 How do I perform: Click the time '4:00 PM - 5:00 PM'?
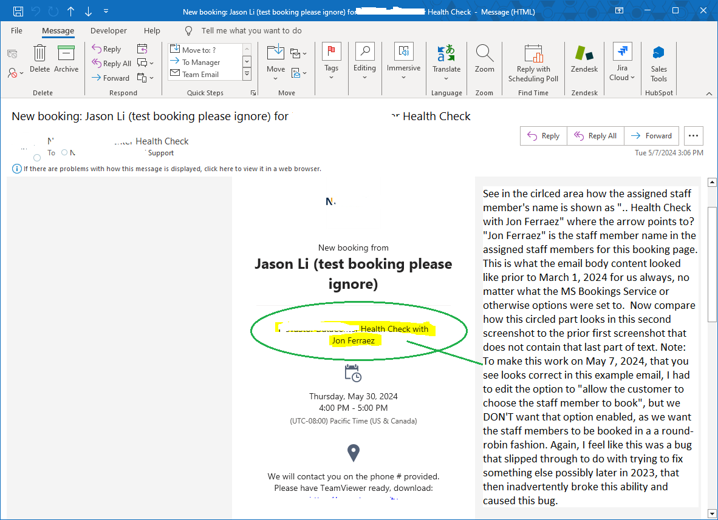pyautogui.click(x=354, y=408)
